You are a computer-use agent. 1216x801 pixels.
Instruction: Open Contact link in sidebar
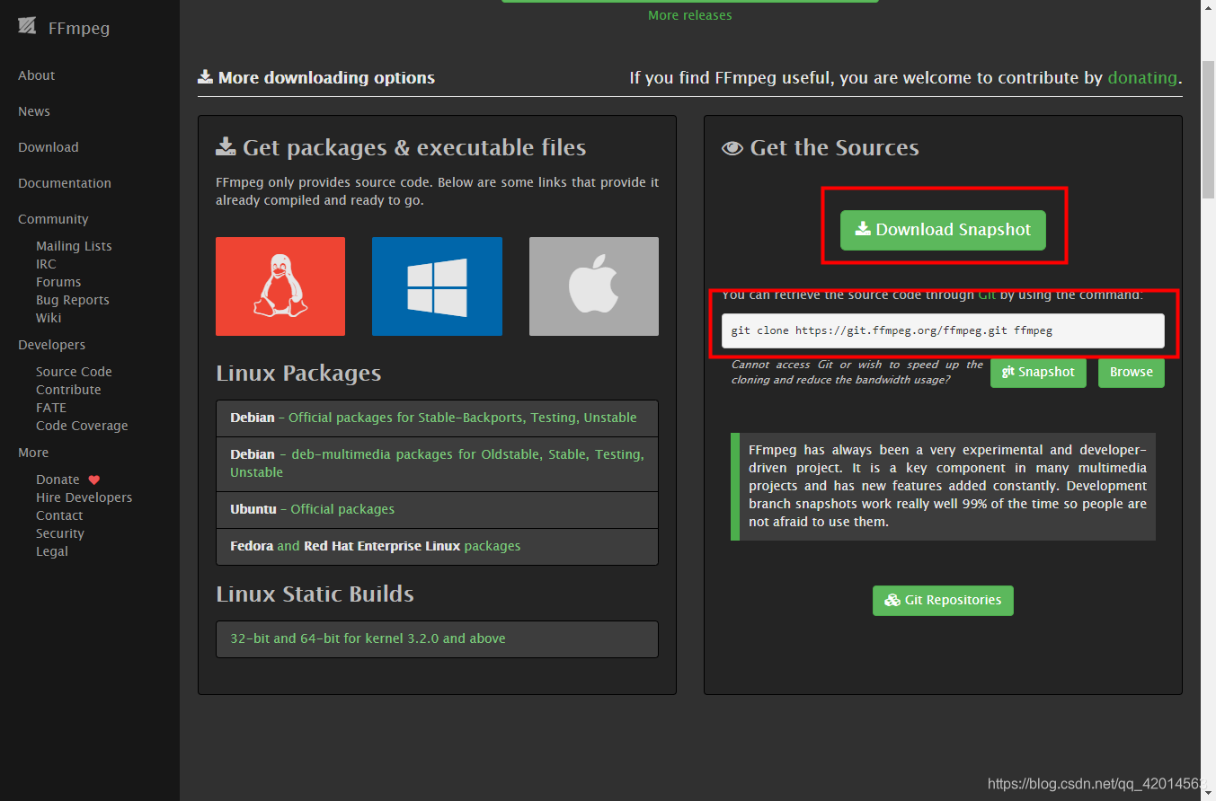coord(59,515)
